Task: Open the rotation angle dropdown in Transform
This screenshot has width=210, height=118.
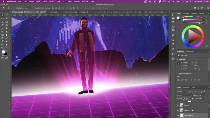Action: pos(190,69)
